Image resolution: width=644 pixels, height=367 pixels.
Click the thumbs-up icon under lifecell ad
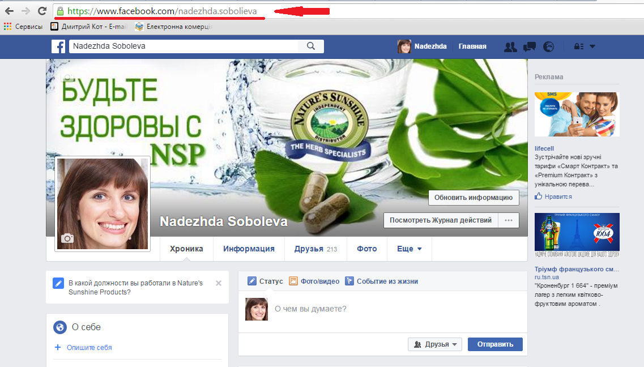click(539, 196)
